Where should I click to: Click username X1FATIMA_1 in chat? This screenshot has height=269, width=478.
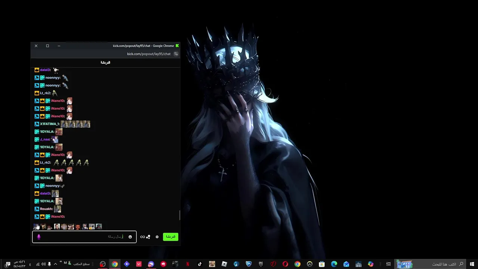tap(49, 124)
